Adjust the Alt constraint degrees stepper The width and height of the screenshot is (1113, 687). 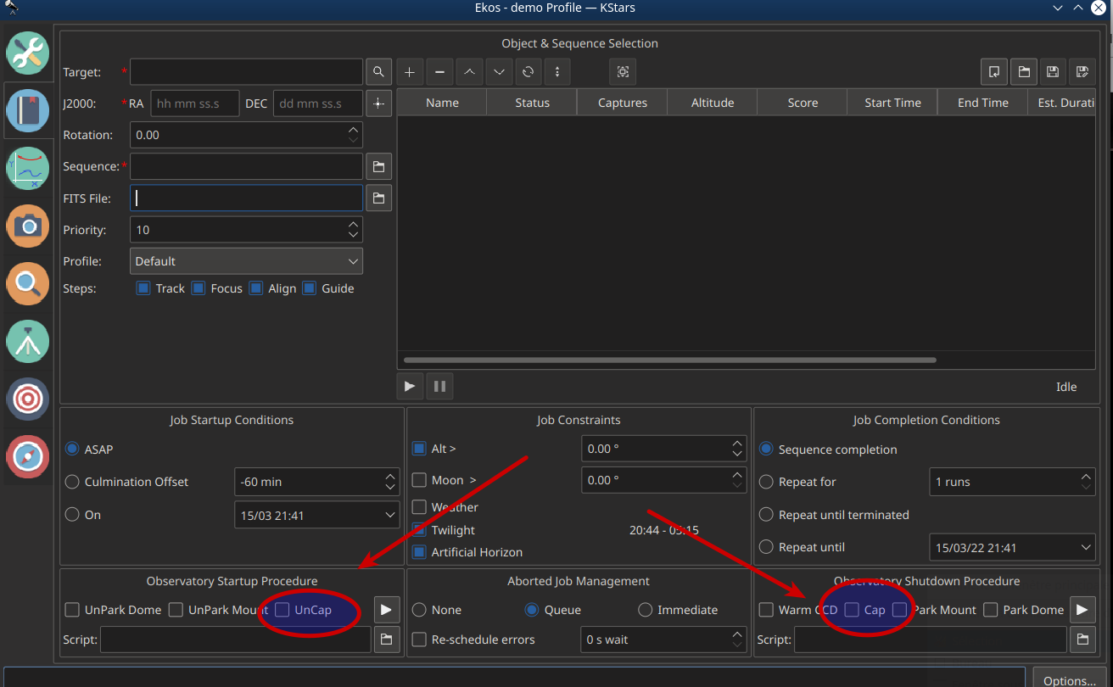pos(736,449)
